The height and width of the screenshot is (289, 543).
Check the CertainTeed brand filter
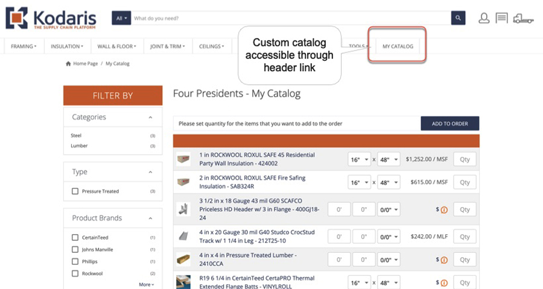coord(75,237)
